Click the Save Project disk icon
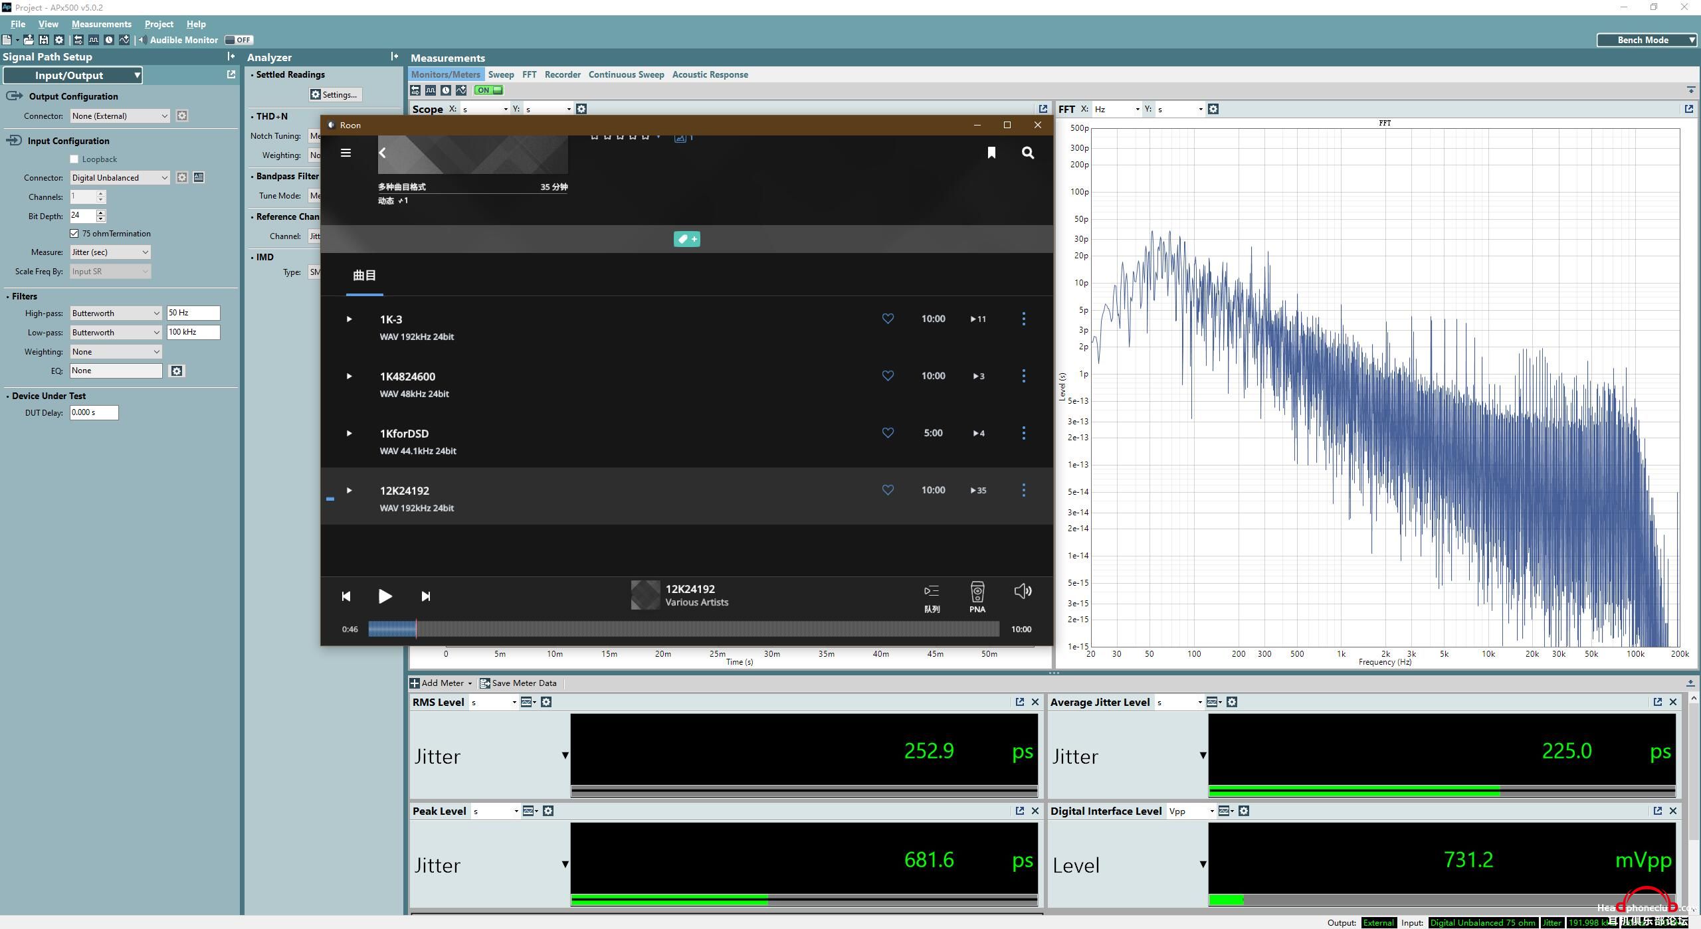The width and height of the screenshot is (1701, 929). point(44,40)
